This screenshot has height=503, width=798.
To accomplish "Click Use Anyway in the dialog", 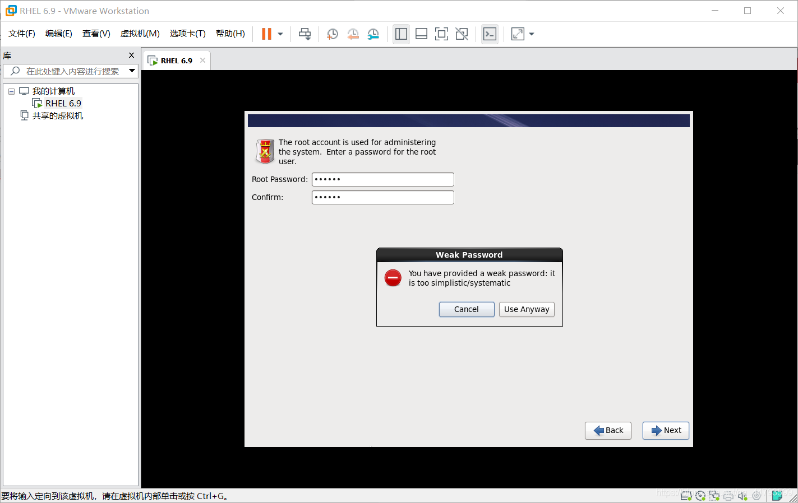I will point(527,309).
